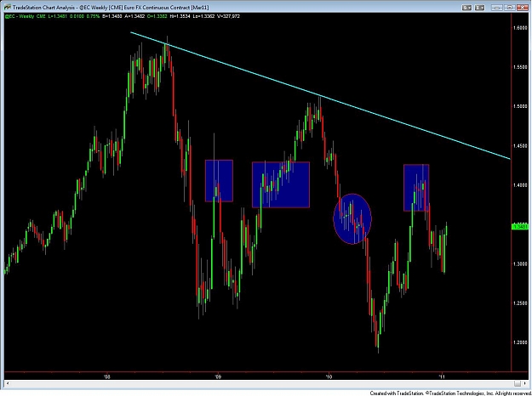Click the 1.4000 price axis label
This screenshot has width=532, height=396.
click(x=521, y=185)
